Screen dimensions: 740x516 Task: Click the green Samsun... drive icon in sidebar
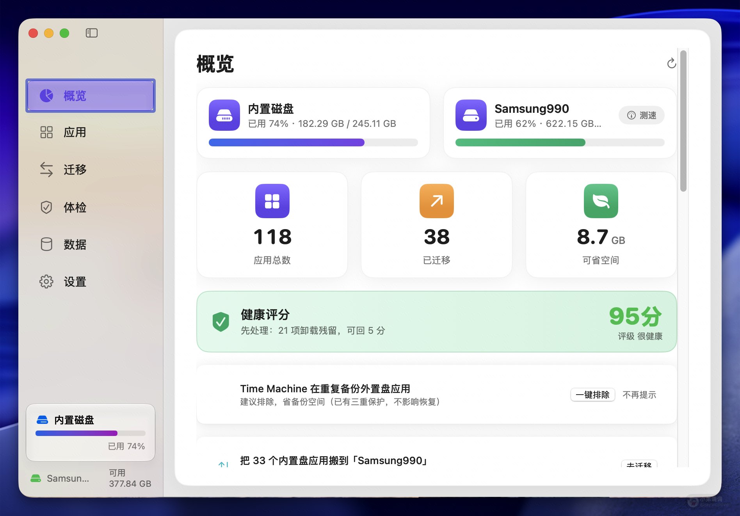point(36,478)
